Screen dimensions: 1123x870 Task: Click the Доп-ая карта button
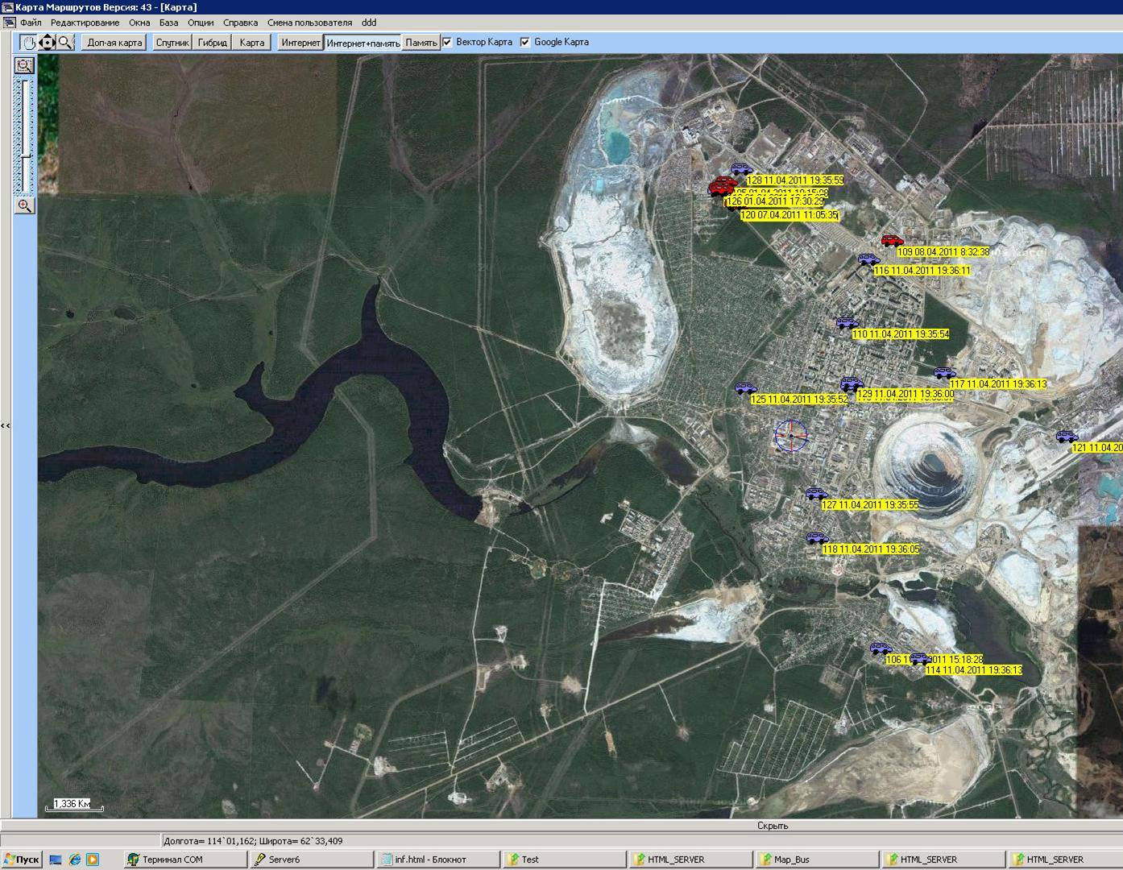coord(114,43)
